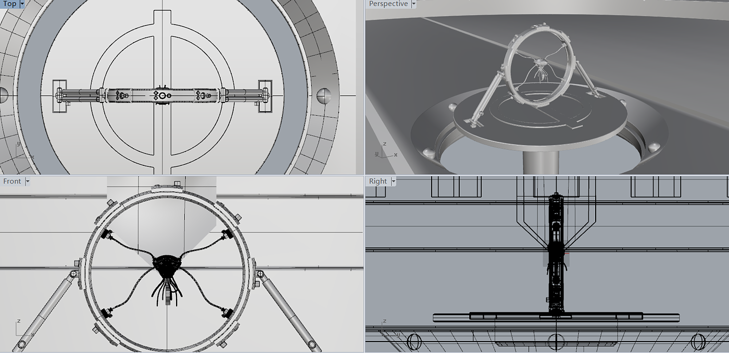The width and height of the screenshot is (729, 353).
Task: Expand the Right viewport dropdown arrow
Action: 394,181
